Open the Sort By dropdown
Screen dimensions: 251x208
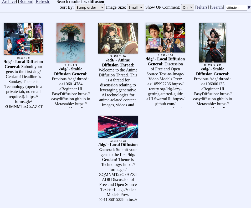click(90, 7)
